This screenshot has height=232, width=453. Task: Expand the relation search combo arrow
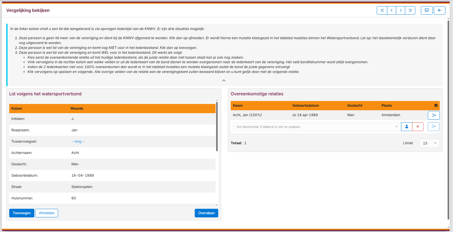[x=396, y=127]
